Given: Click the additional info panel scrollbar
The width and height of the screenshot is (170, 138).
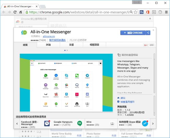Looking at the screenshot, I should click(154, 106).
